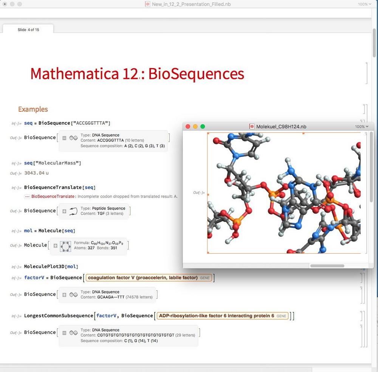Image resolution: width=378 pixels, height=372 pixels.
Task: Click the main notebook title bar file icon
Action: (x=147, y=4)
